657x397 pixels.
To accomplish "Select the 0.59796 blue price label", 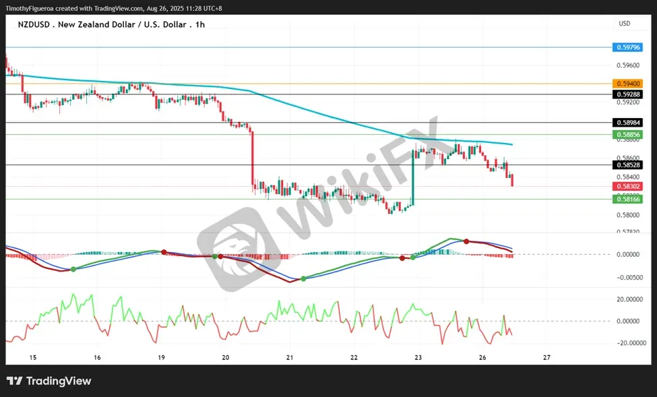I will (x=627, y=47).
